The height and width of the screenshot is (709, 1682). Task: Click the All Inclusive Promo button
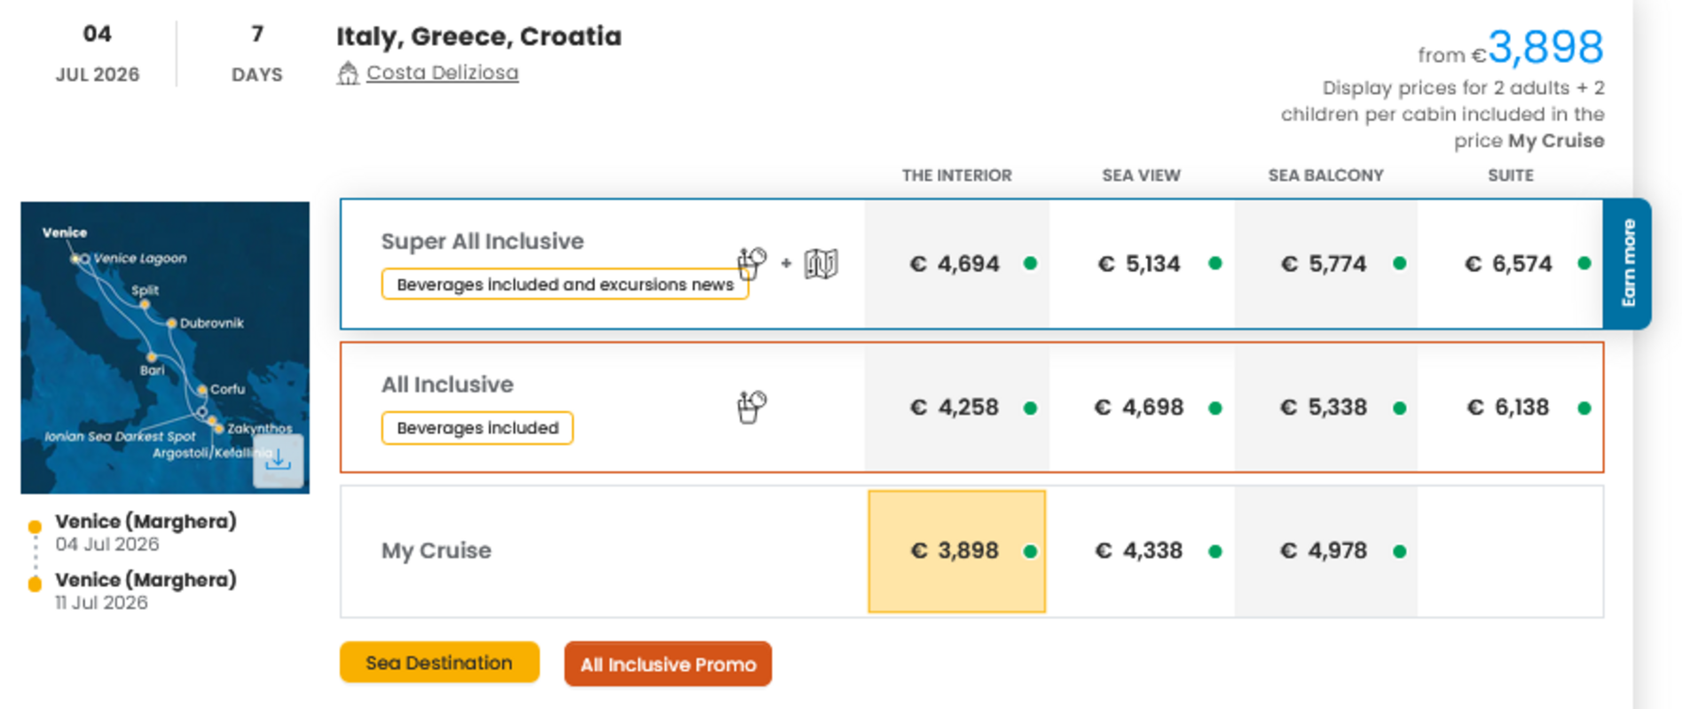pos(667,664)
